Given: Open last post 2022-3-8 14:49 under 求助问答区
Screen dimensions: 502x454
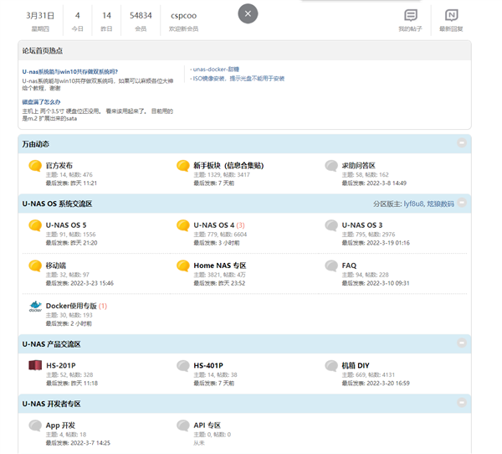Looking at the screenshot, I should [387, 183].
